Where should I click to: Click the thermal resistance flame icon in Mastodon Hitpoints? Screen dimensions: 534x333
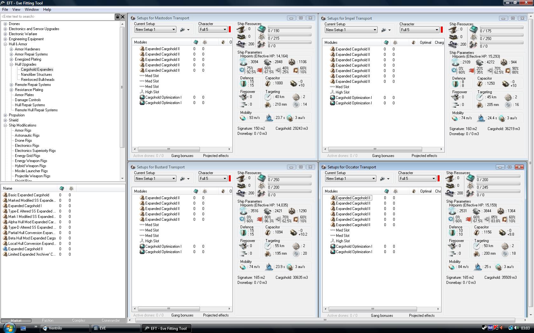click(x=260, y=70)
